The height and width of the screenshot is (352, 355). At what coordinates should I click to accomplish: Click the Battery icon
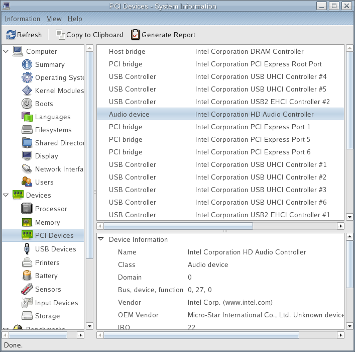click(x=27, y=276)
